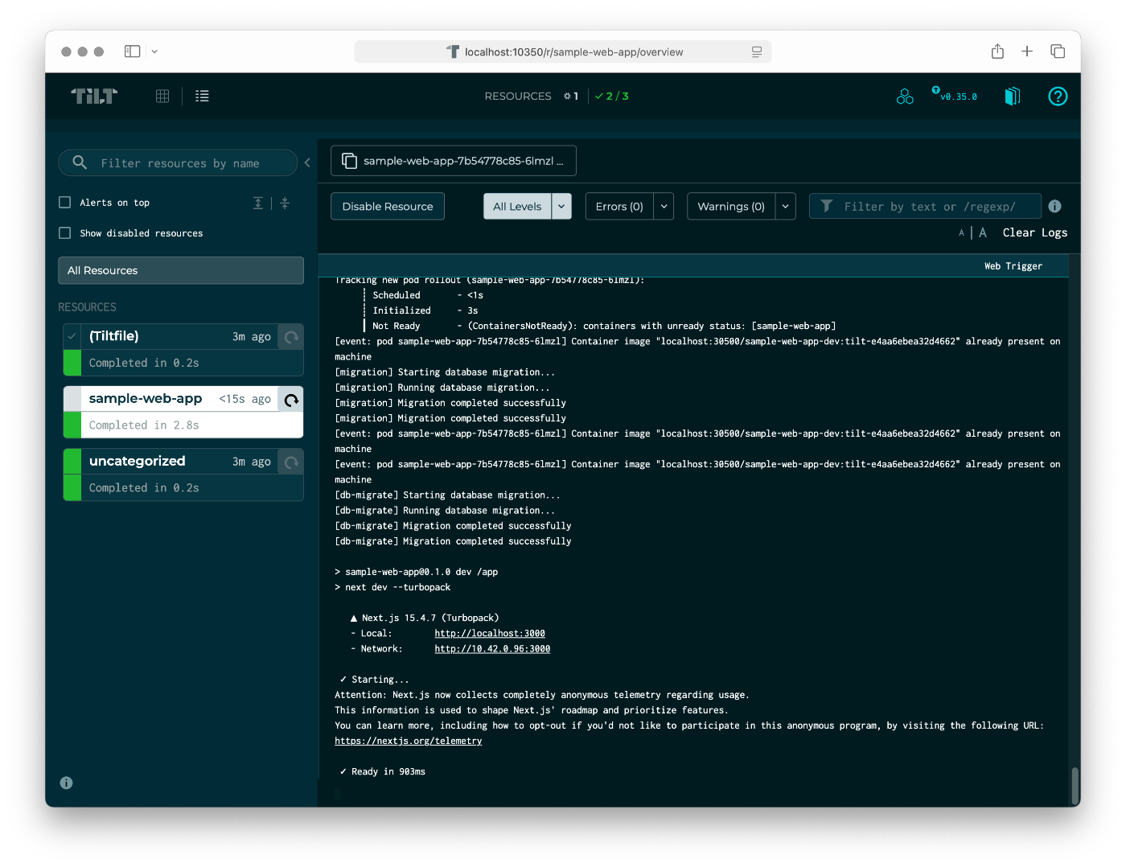The width and height of the screenshot is (1126, 867).
Task: Collapse all resource groups icon
Action: (285, 203)
